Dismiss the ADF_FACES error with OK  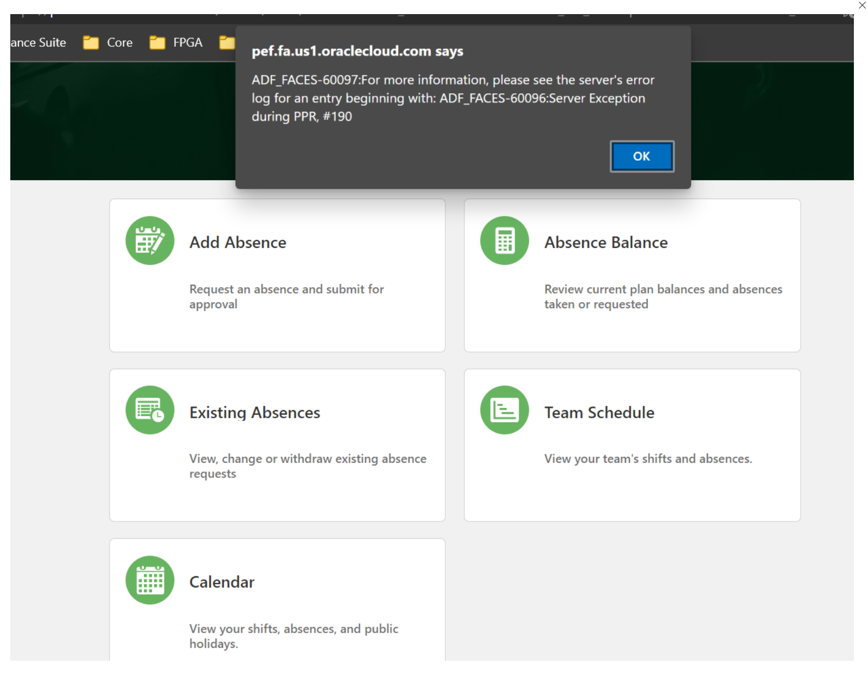click(x=641, y=156)
